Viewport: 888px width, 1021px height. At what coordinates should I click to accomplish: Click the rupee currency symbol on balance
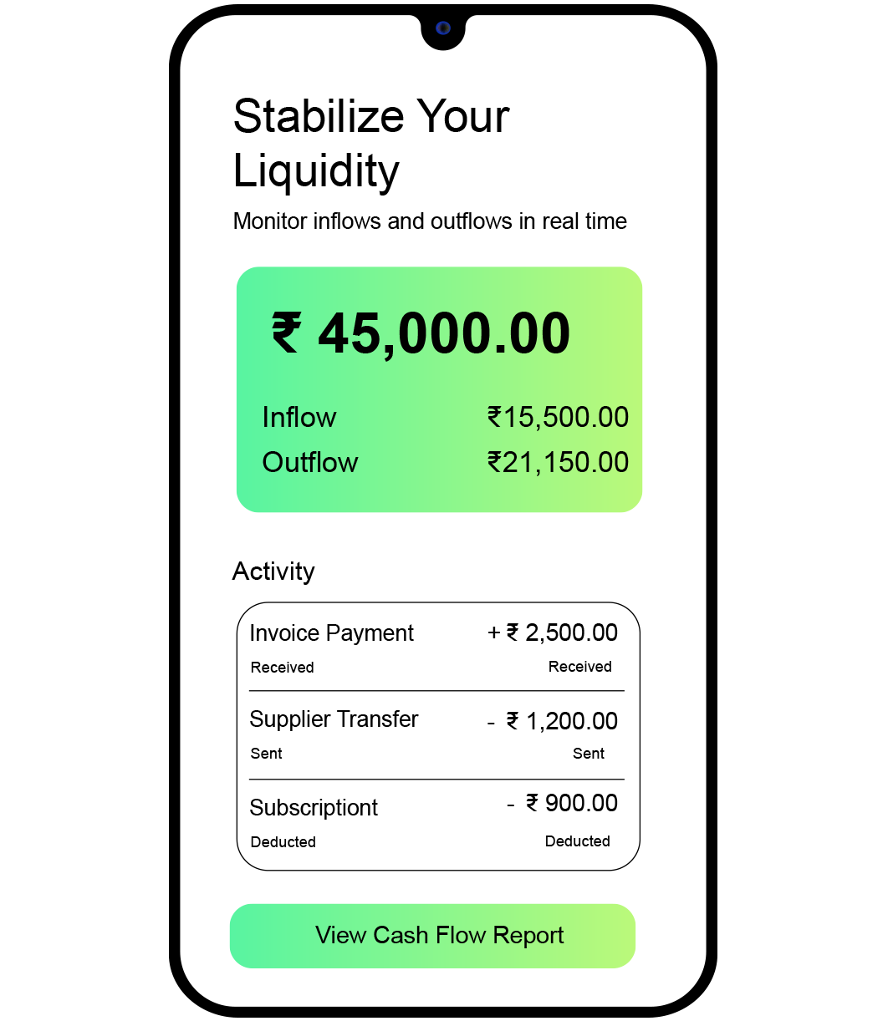click(x=284, y=333)
